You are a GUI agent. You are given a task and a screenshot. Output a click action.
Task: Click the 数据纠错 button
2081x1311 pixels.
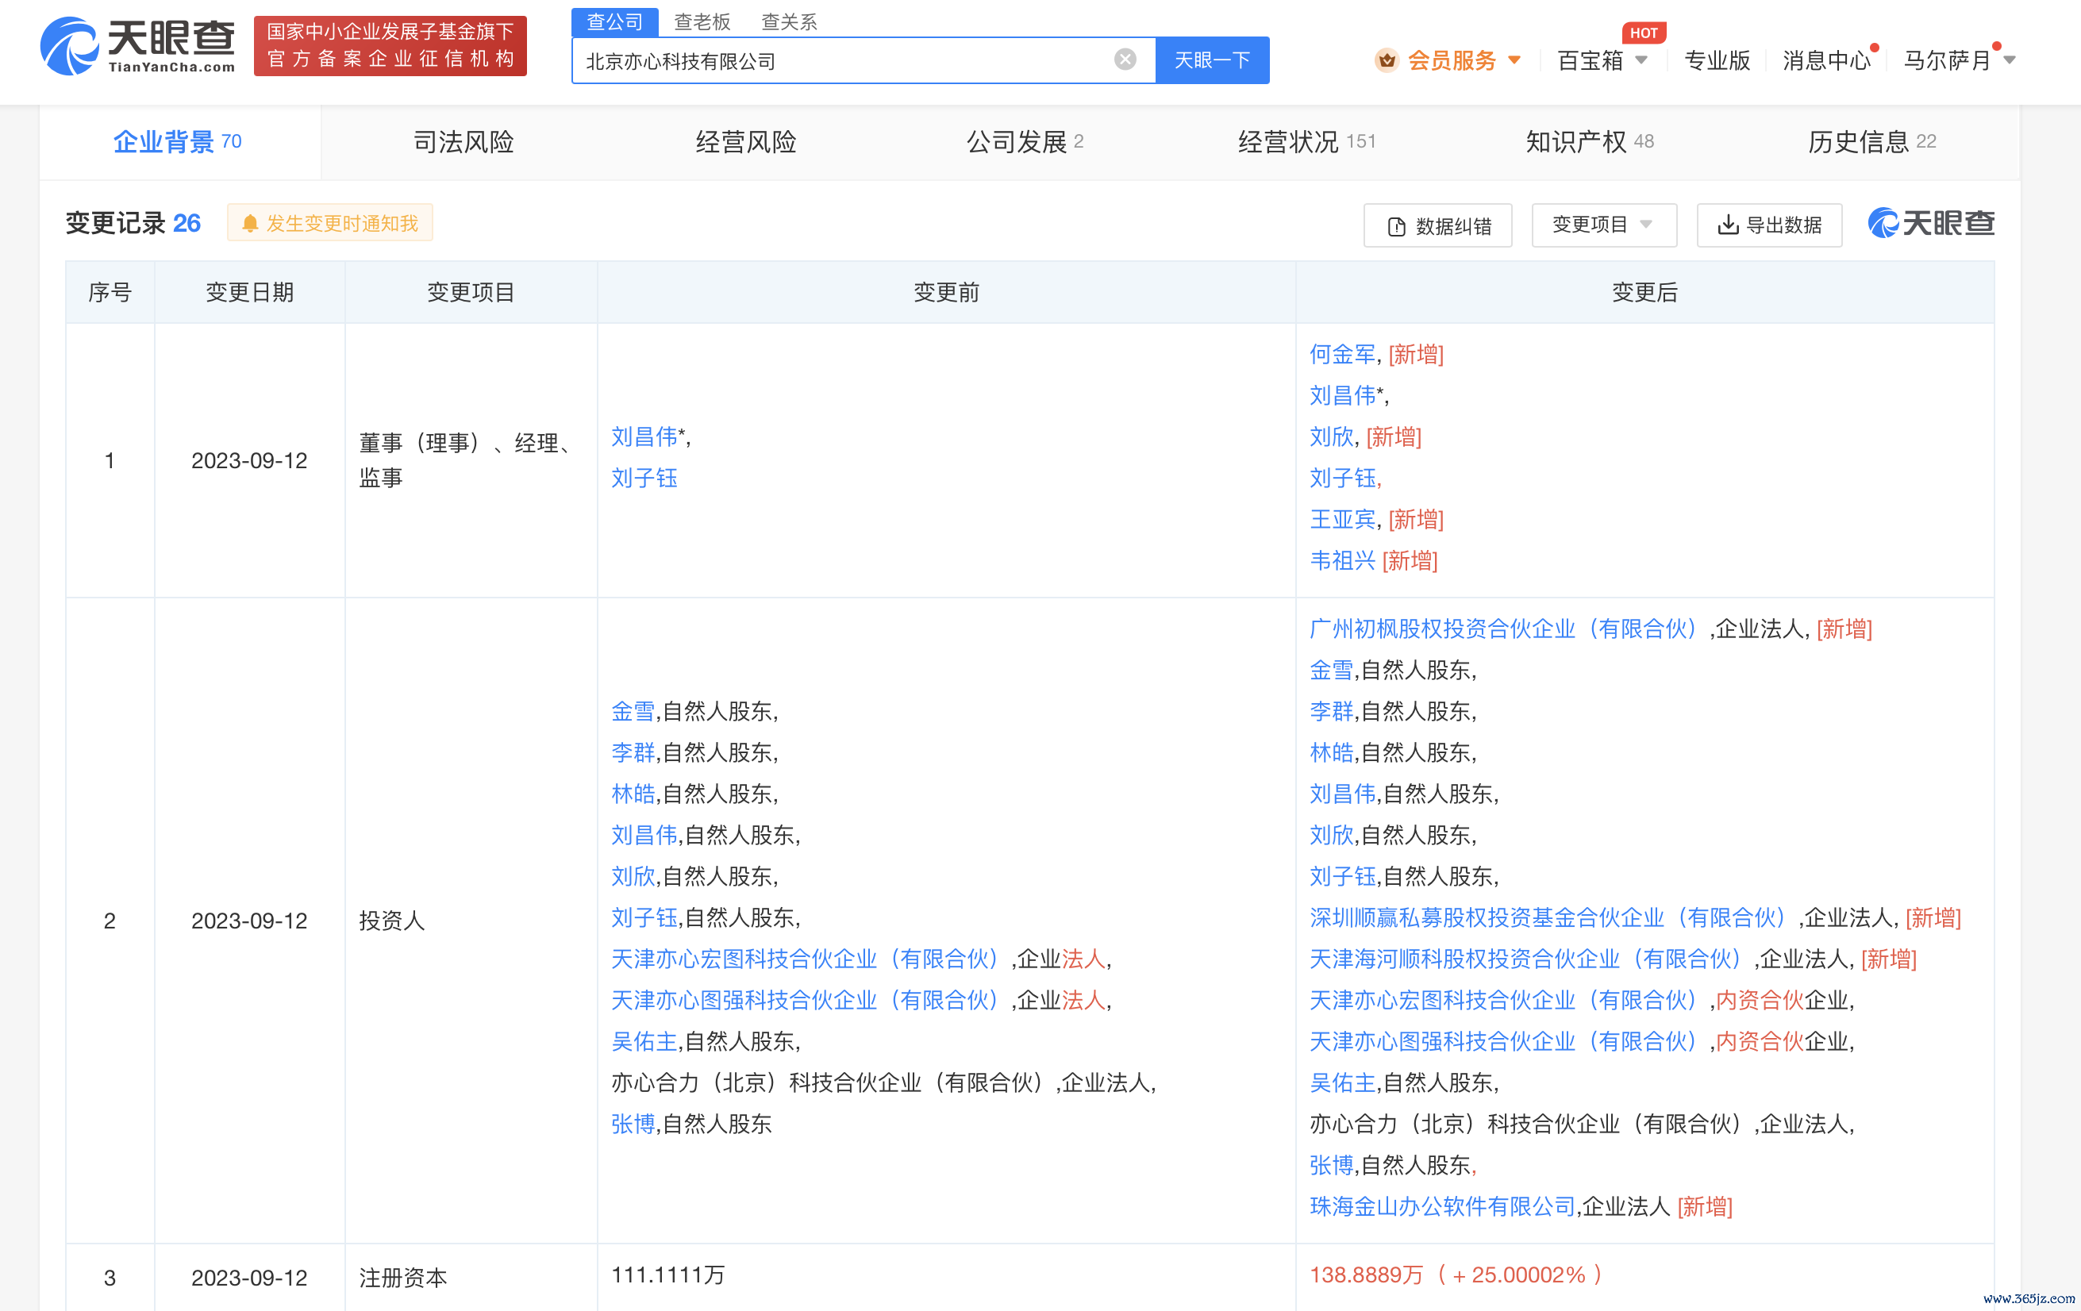1437,225
